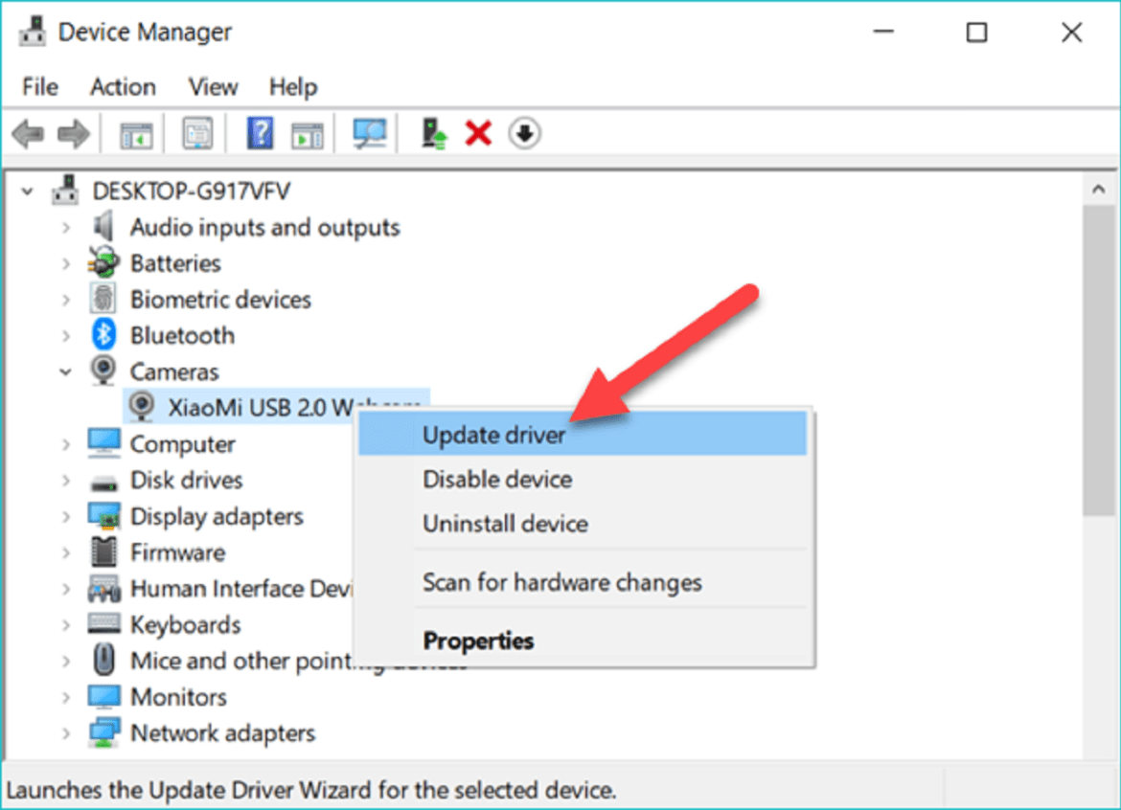Click Scan for hardware changes monitor icon

click(369, 134)
